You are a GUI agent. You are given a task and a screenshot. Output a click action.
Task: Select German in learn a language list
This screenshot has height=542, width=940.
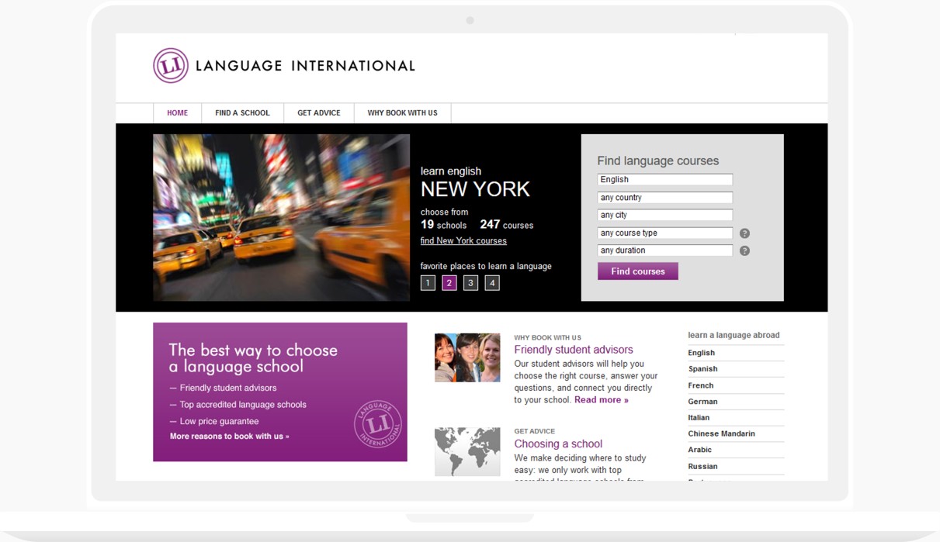(702, 402)
